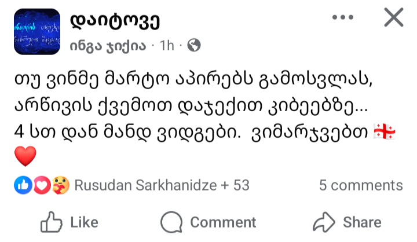Open the three-dots post options menu
417x242 pixels.
[342, 19]
